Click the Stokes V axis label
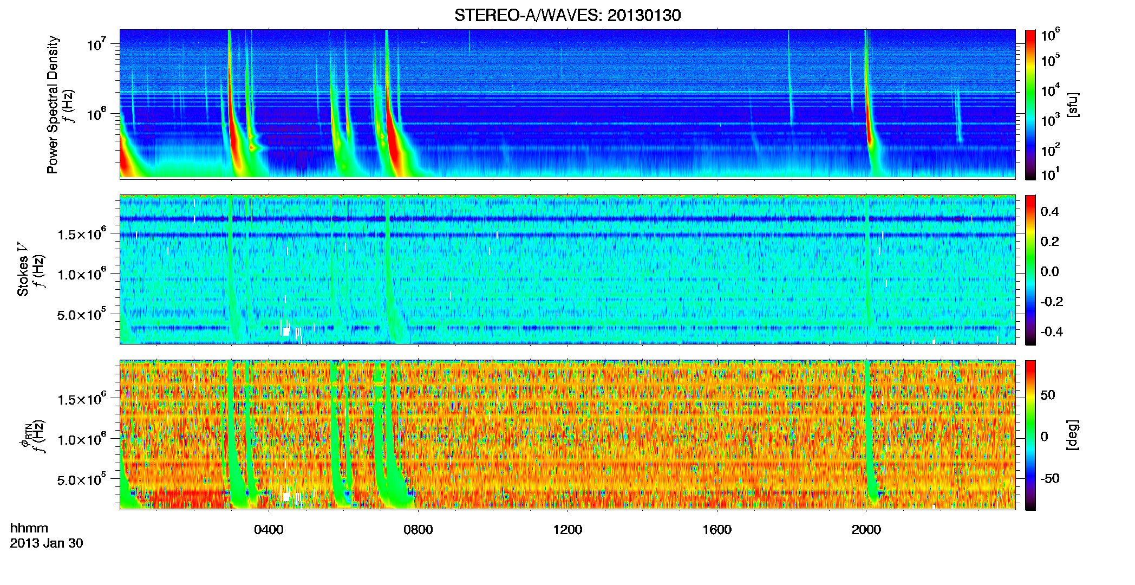1135x585 pixels. pyautogui.click(x=23, y=270)
